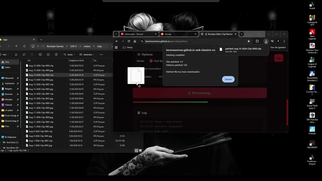Click the Clip Patcher page vertical scrollbar
Image resolution: width=322 pixels, height=181 pixels.
pos(287,112)
